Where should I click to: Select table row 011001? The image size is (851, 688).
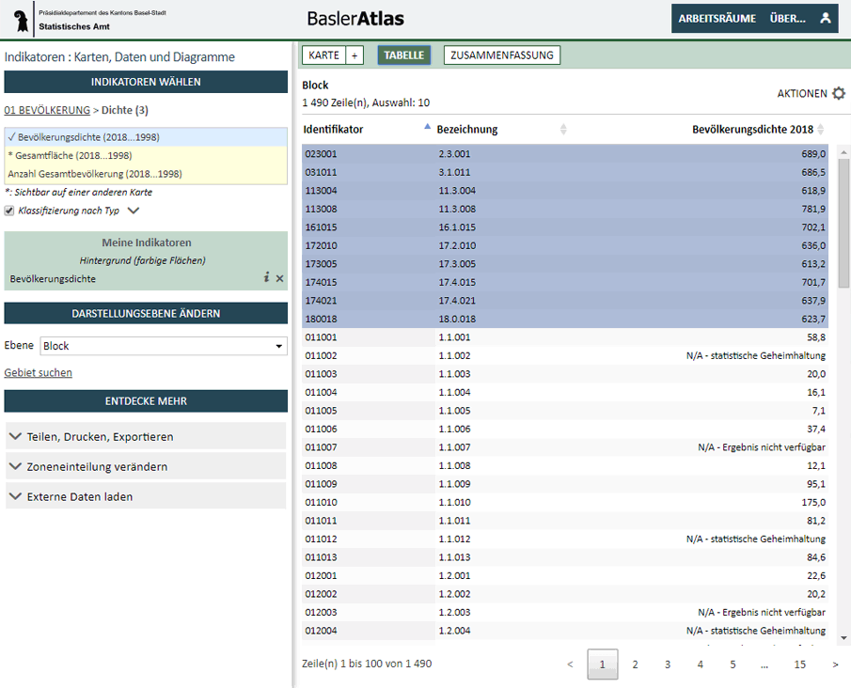[565, 337]
